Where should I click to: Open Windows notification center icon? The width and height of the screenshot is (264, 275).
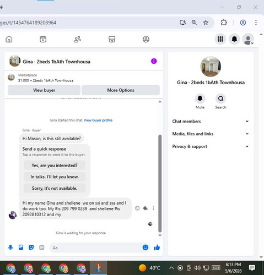coord(252,268)
